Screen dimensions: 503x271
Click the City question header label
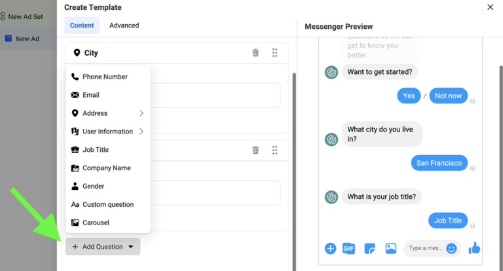coord(91,53)
